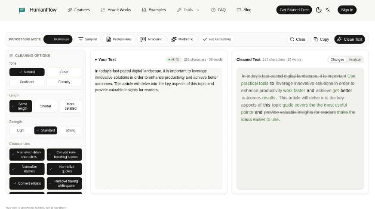Click the Clean Text button
The height and width of the screenshot is (209, 375).
pos(350,39)
